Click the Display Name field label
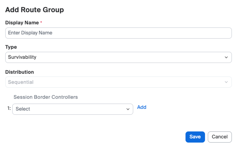 [x=22, y=22]
